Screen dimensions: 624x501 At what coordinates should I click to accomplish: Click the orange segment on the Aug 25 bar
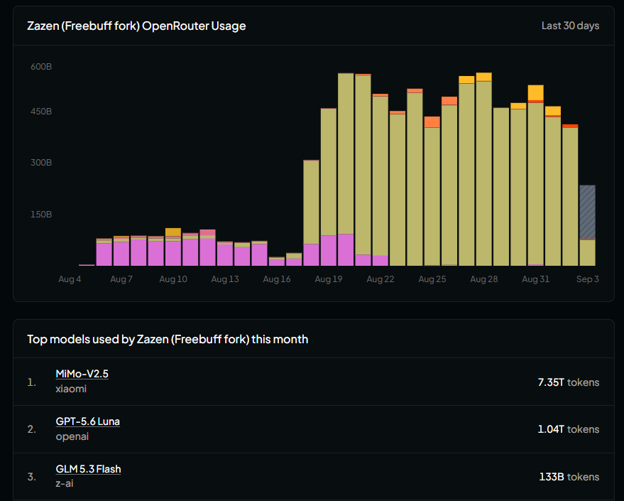coord(432,122)
